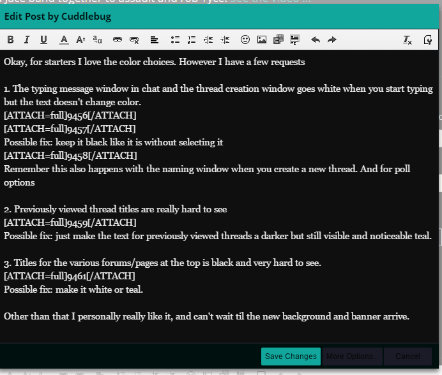Outdent the selected text

click(208, 40)
